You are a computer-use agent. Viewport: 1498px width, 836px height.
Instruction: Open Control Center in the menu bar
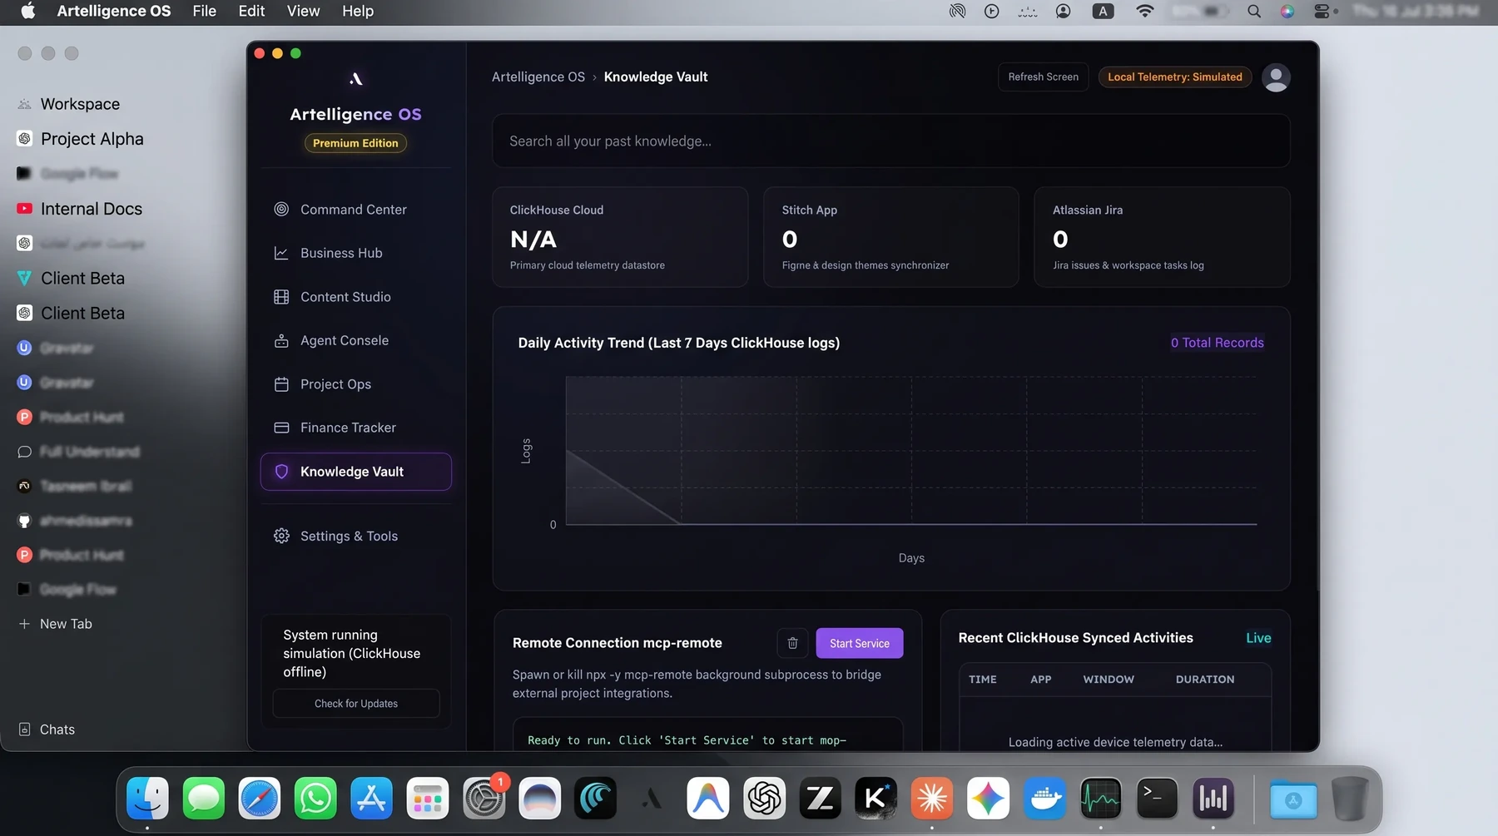[1322, 11]
